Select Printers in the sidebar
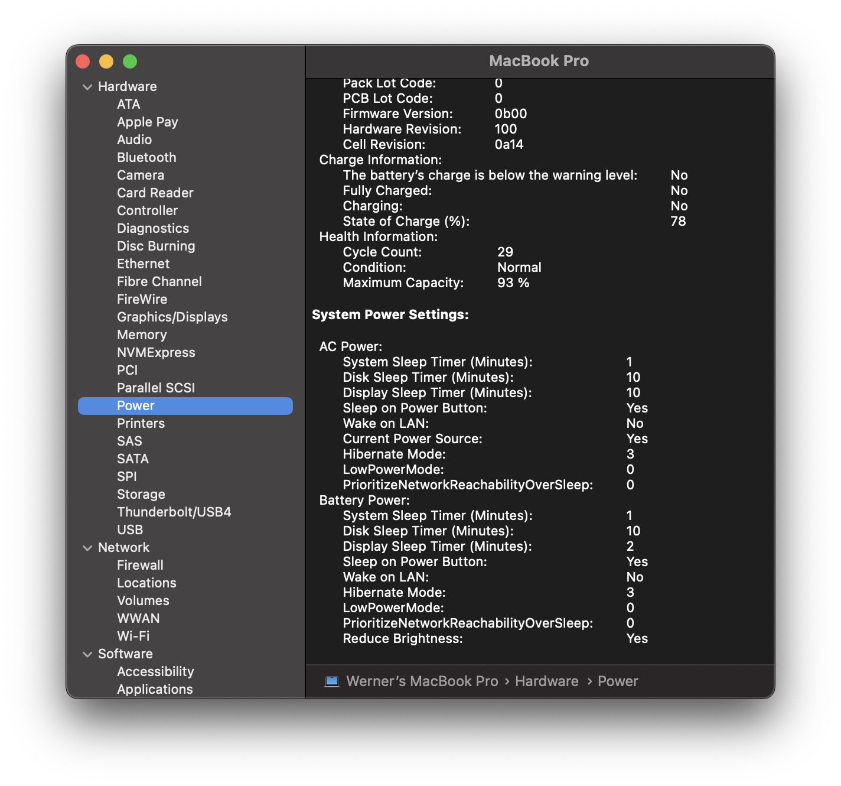The height and width of the screenshot is (786, 841). (x=141, y=423)
